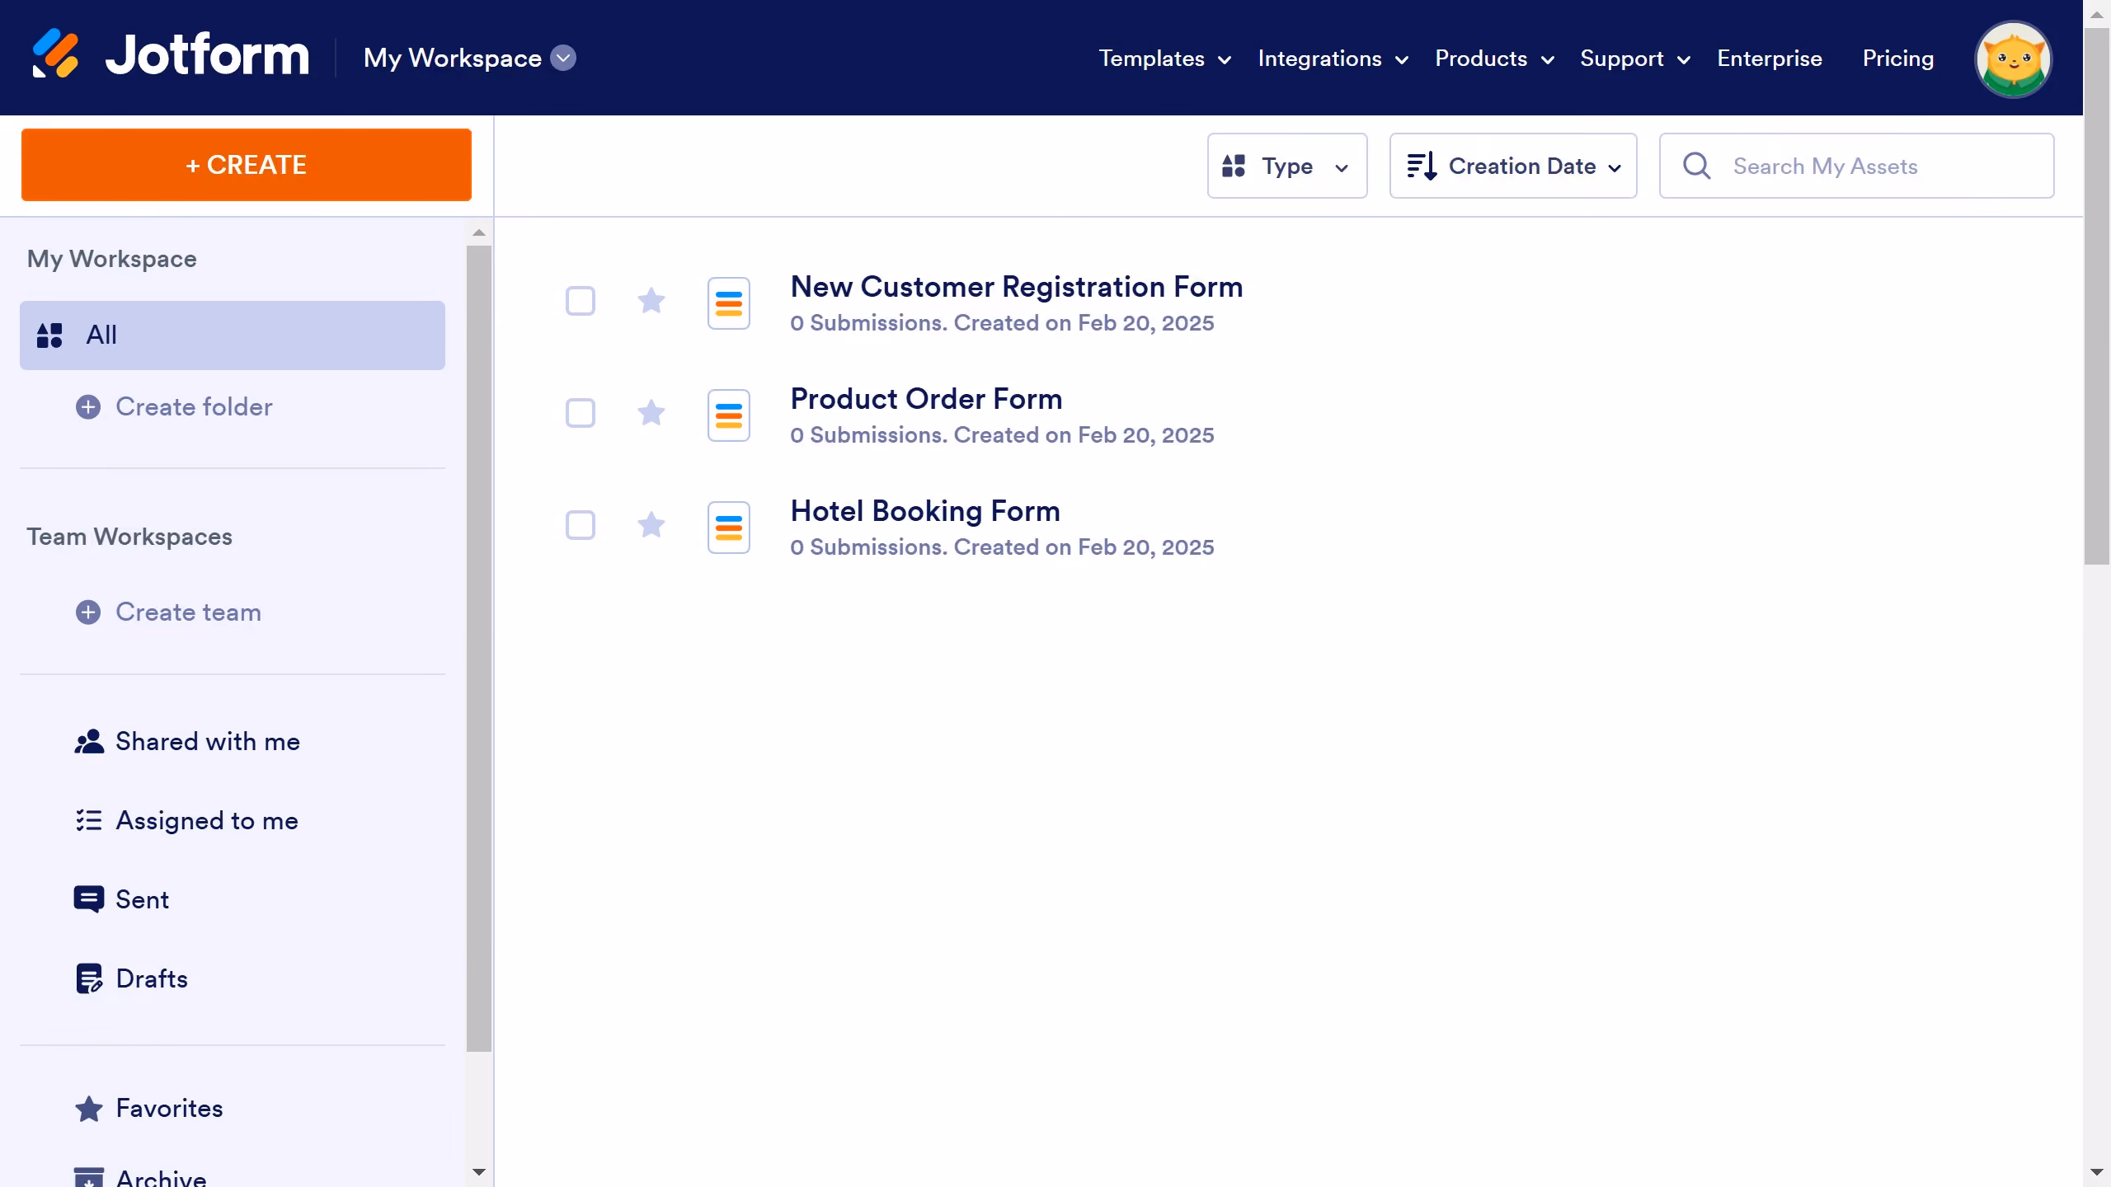The image size is (2111, 1187).
Task: Click the orange CREATE button
Action: pos(247,165)
